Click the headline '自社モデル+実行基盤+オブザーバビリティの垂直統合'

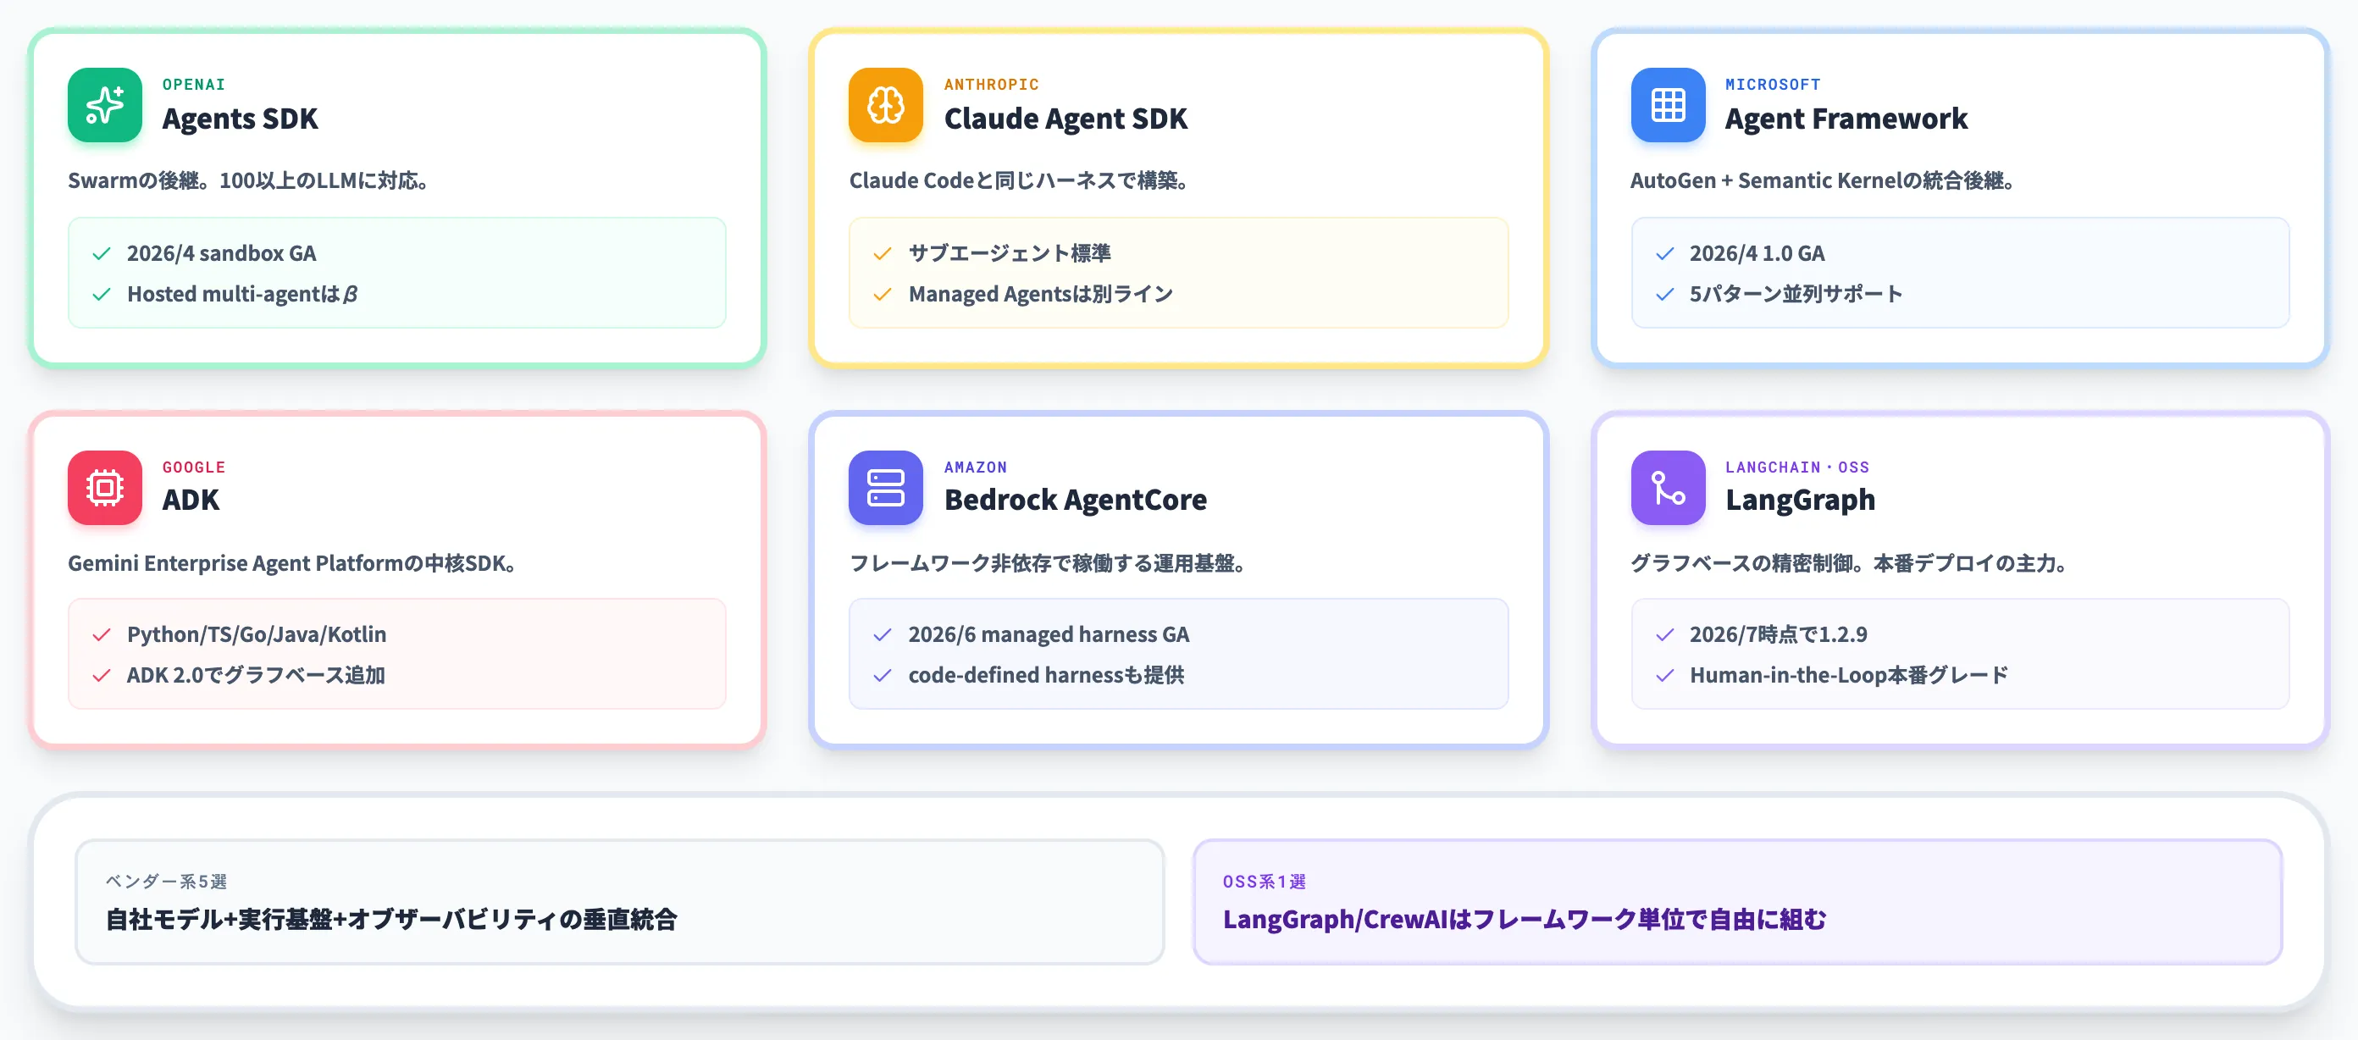pos(392,919)
